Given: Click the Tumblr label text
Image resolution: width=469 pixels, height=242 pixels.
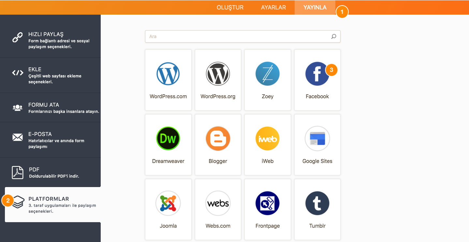Looking at the screenshot, I should [317, 226].
